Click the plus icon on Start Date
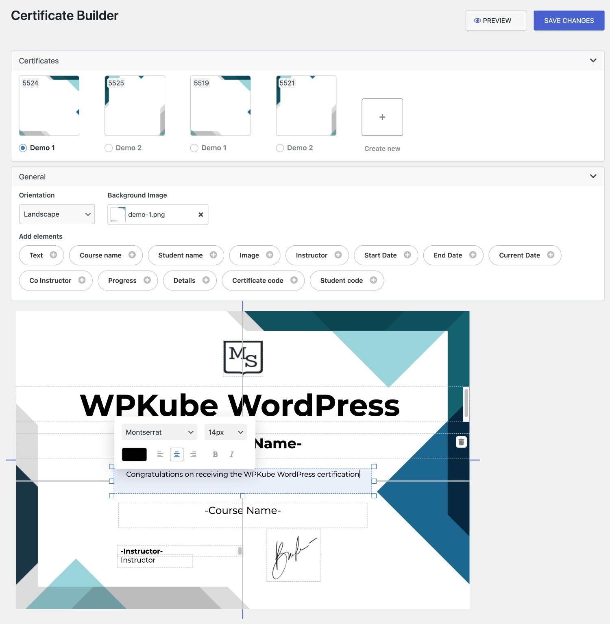This screenshot has height=624, width=610. [407, 255]
